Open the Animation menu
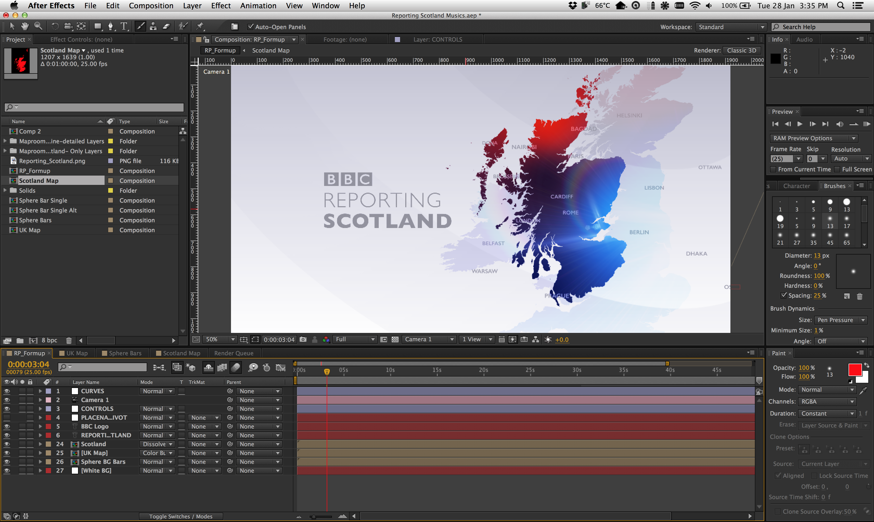This screenshot has width=874, height=522. [x=258, y=6]
